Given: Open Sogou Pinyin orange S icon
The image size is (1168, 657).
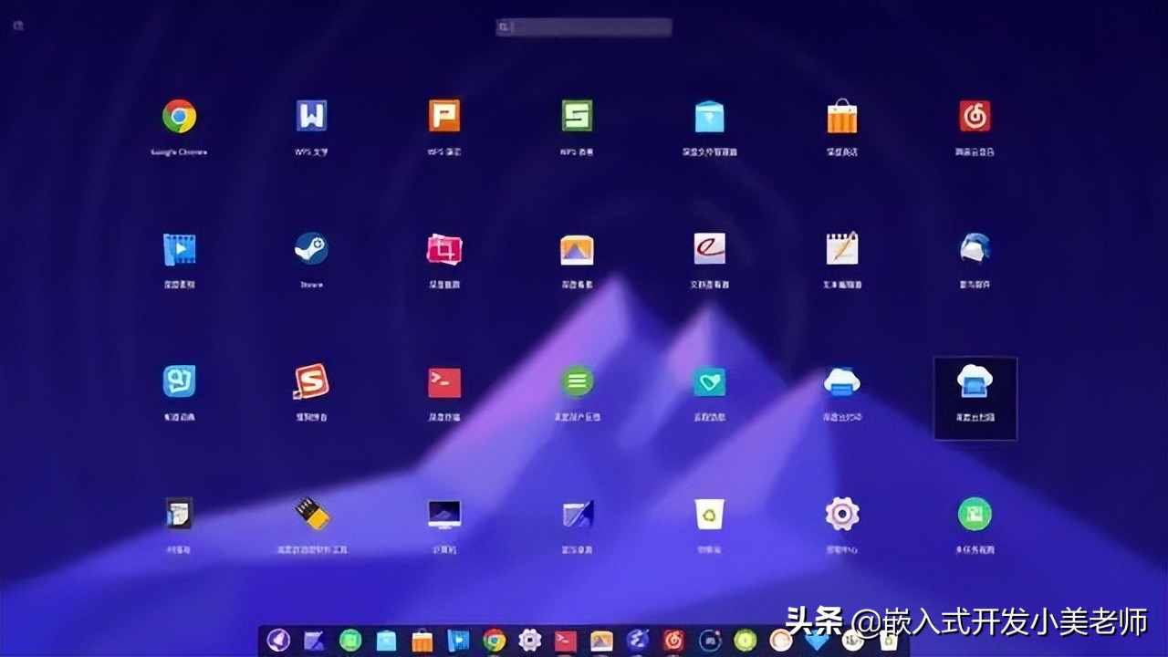Looking at the screenshot, I should click(311, 381).
